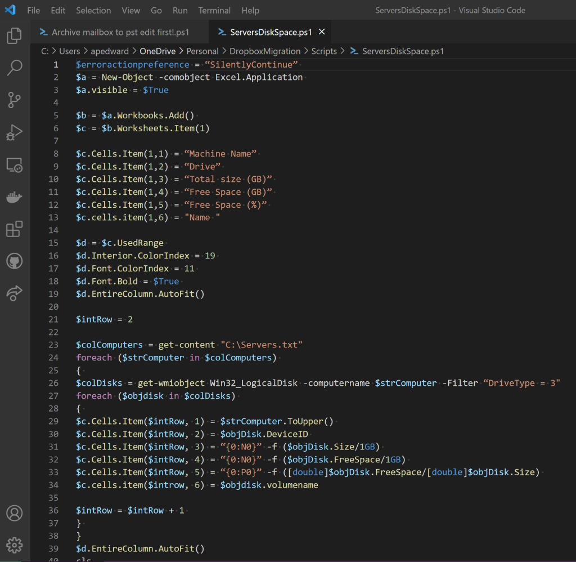Open the Terminal menu

214,10
